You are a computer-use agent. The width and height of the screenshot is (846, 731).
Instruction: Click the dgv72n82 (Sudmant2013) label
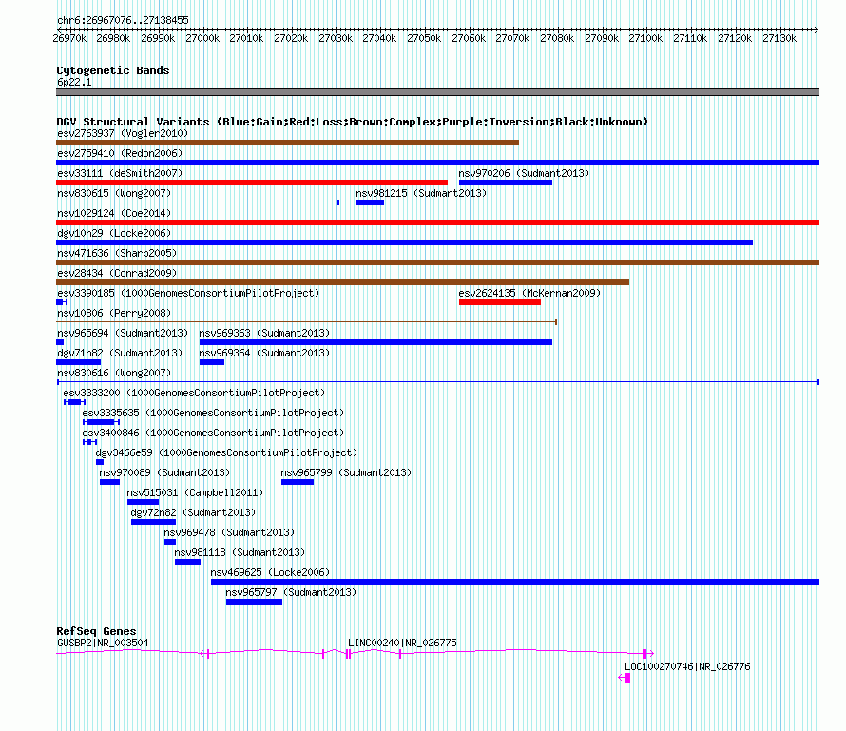[x=193, y=512]
